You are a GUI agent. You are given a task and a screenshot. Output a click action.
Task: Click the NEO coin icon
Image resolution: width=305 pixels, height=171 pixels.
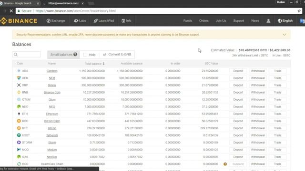point(19,106)
